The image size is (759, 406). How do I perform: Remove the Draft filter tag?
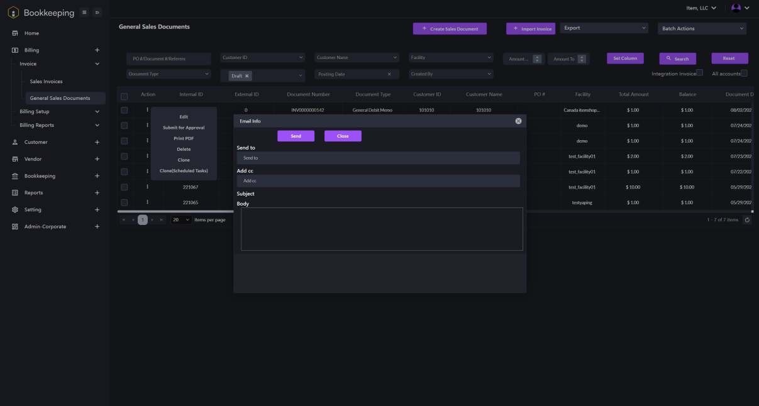(x=247, y=75)
